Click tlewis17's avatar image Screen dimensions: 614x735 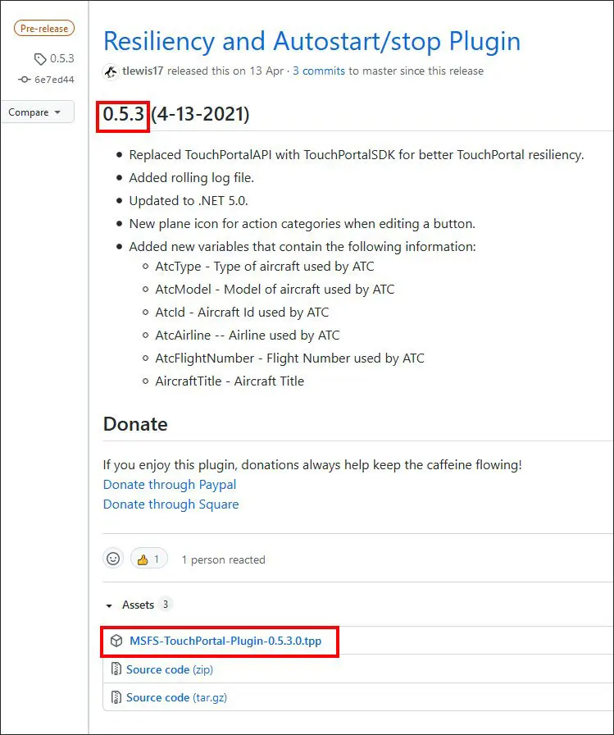coord(111,71)
